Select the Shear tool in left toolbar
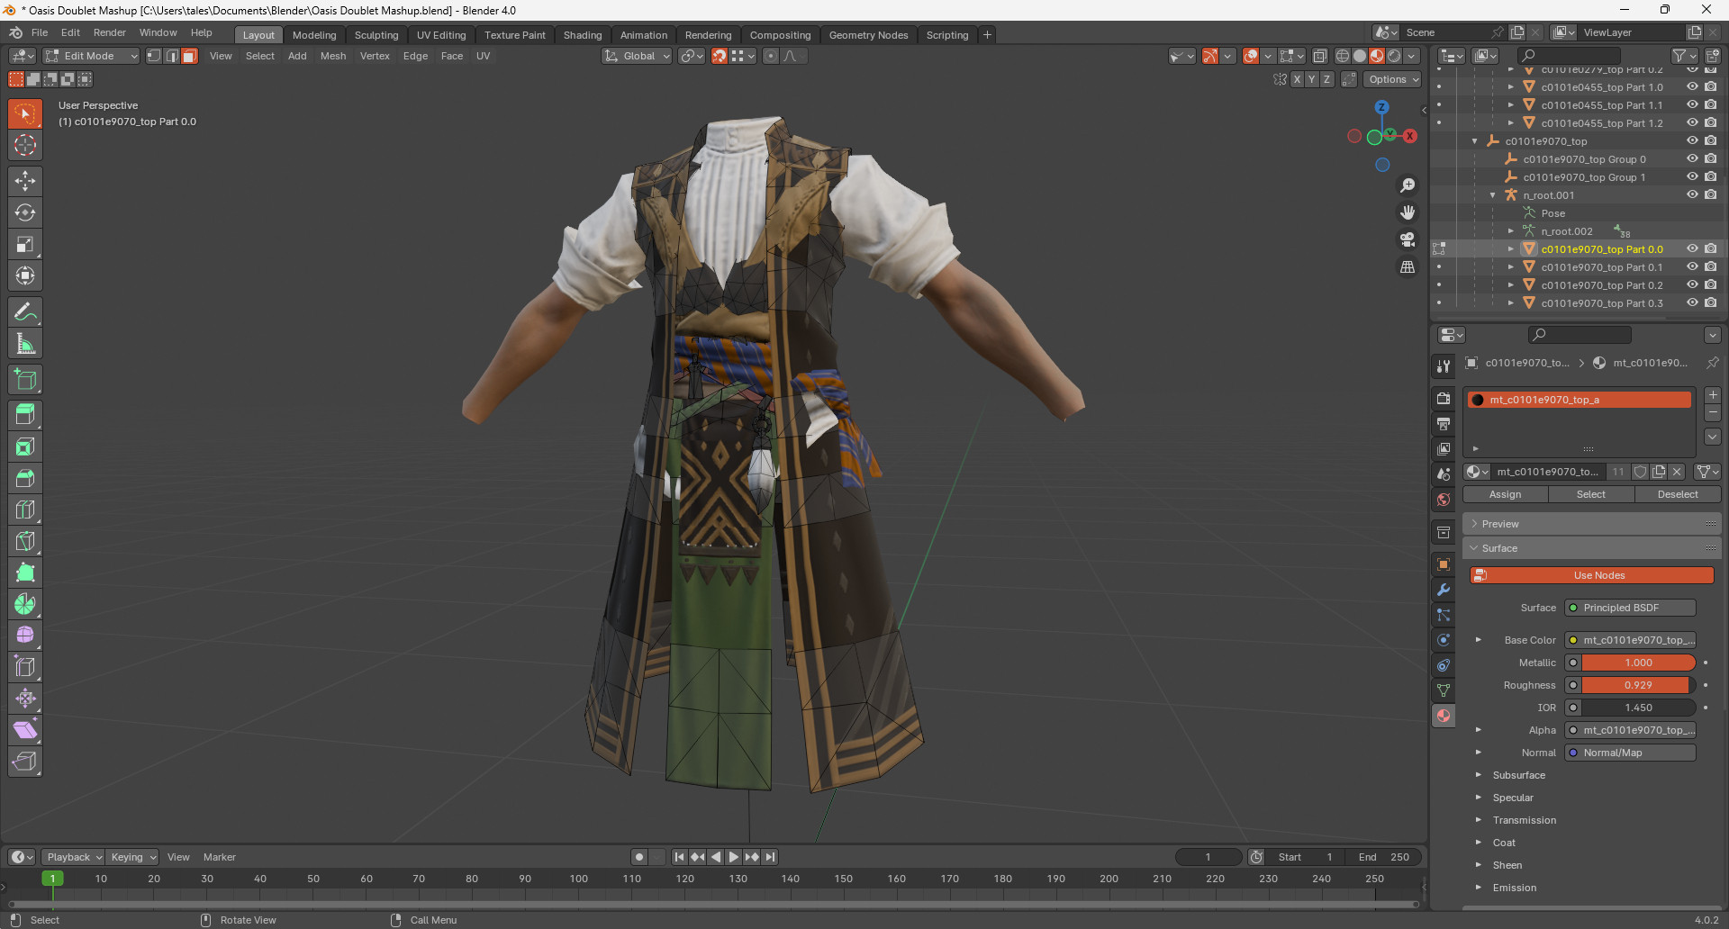1729x929 pixels. tap(25, 730)
